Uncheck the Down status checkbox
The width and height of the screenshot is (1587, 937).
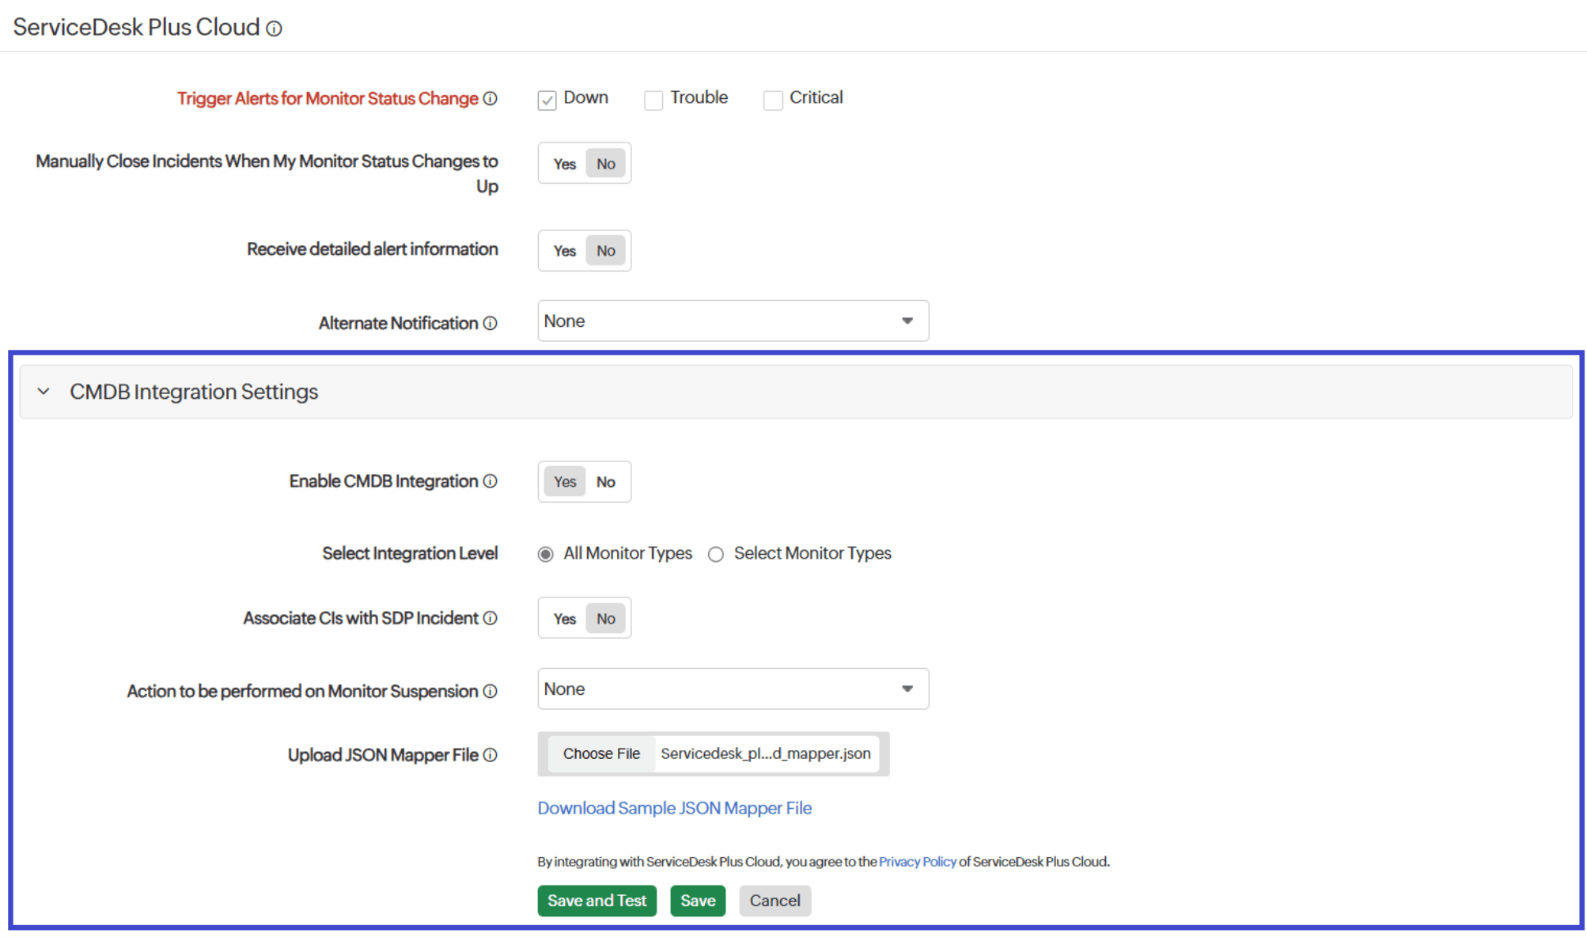coord(547,100)
